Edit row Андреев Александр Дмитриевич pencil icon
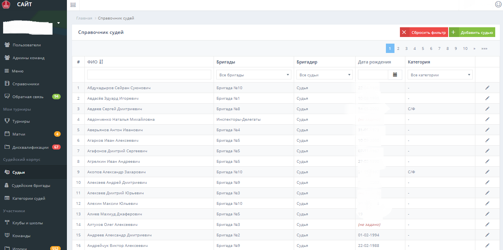This screenshot has width=503, height=250. [487, 235]
